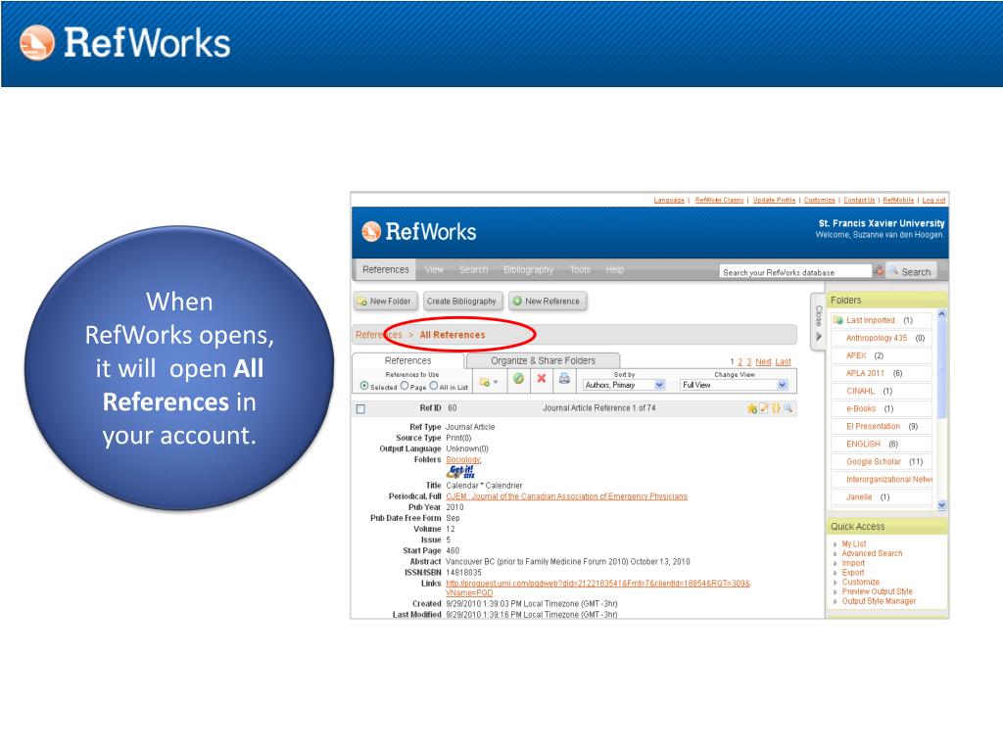
Task: Open the References menu
Action: (386, 270)
